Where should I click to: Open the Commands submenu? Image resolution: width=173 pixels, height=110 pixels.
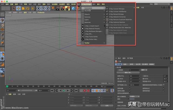pos(94,8)
